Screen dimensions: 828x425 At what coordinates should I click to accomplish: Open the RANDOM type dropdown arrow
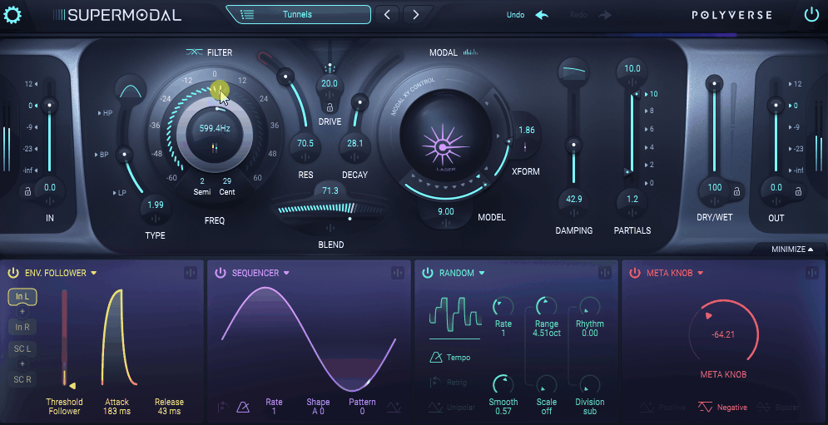[482, 273]
